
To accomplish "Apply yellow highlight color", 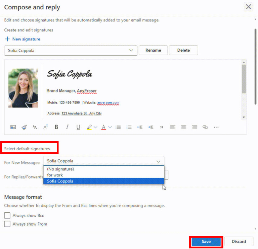I will (89, 127).
